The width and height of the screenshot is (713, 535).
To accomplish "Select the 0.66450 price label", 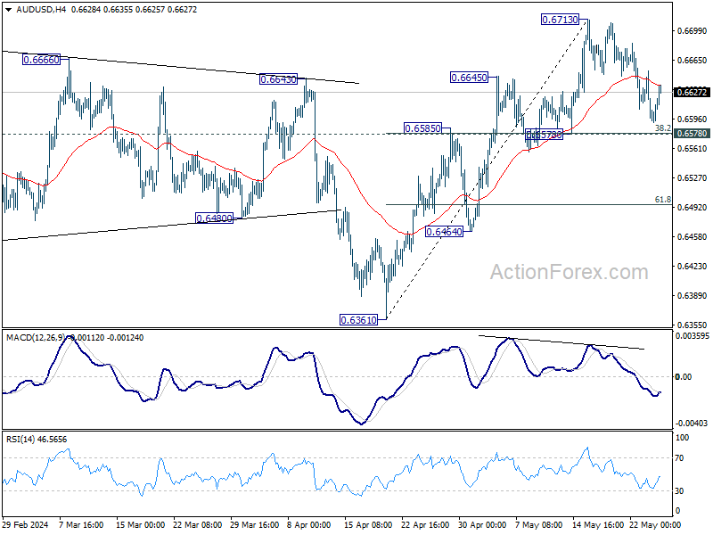I will (469, 78).
